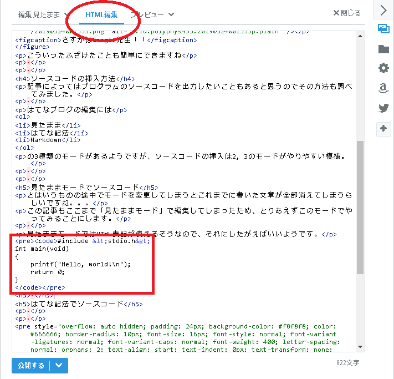The height and width of the screenshot is (379, 394).
Task: Open the folder category sidebar icon
Action: pyautogui.click(x=383, y=49)
